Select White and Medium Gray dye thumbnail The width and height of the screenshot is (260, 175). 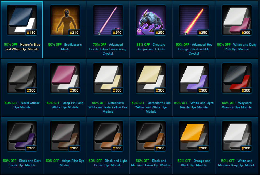[237, 136]
